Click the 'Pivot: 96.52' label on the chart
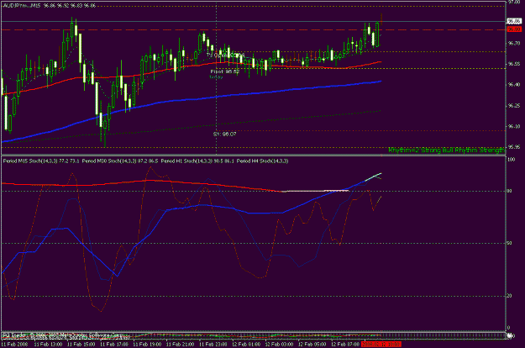 pyautogui.click(x=224, y=71)
